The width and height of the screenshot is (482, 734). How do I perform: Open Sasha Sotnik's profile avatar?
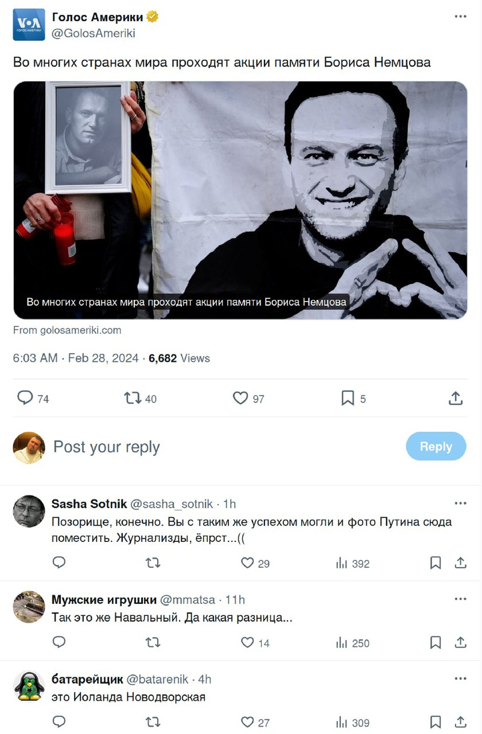click(x=29, y=511)
